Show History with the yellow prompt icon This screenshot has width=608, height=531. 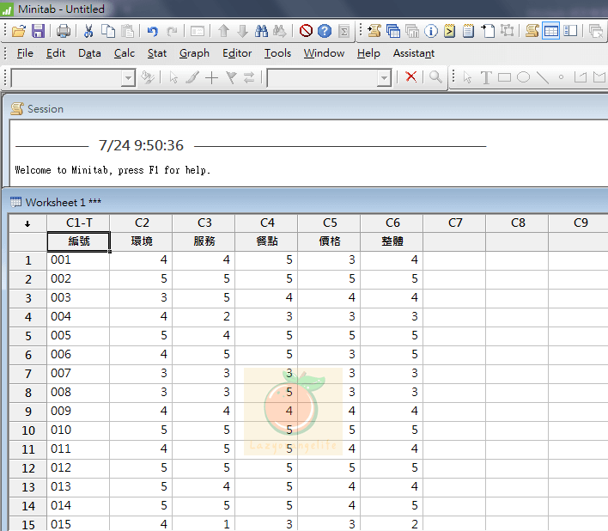(x=450, y=31)
